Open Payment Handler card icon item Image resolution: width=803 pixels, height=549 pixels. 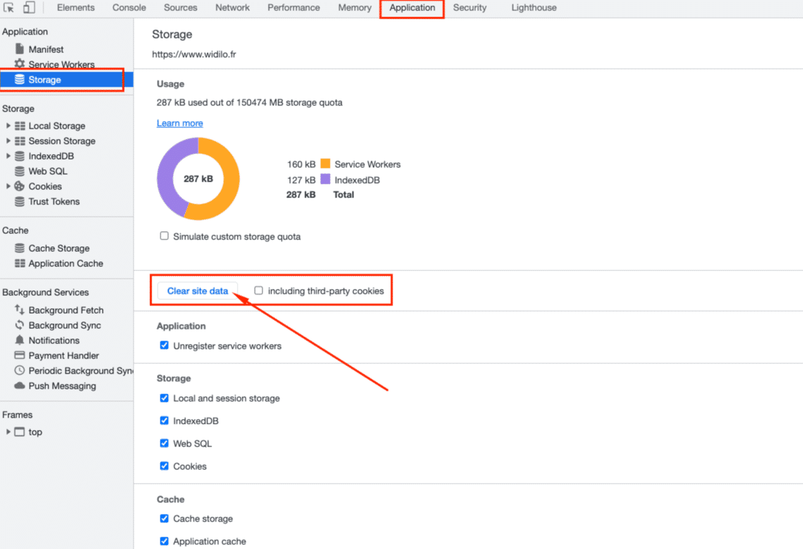(x=19, y=356)
